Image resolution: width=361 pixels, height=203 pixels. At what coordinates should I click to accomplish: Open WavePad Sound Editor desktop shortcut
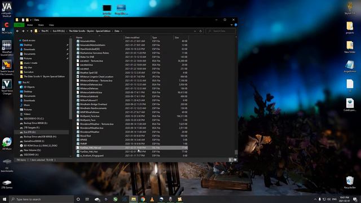click(x=7, y=48)
